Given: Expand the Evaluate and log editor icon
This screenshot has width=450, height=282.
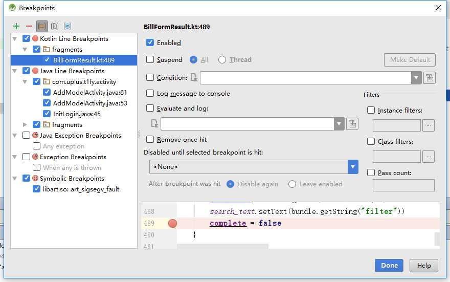Looking at the screenshot, I should tap(352, 124).
